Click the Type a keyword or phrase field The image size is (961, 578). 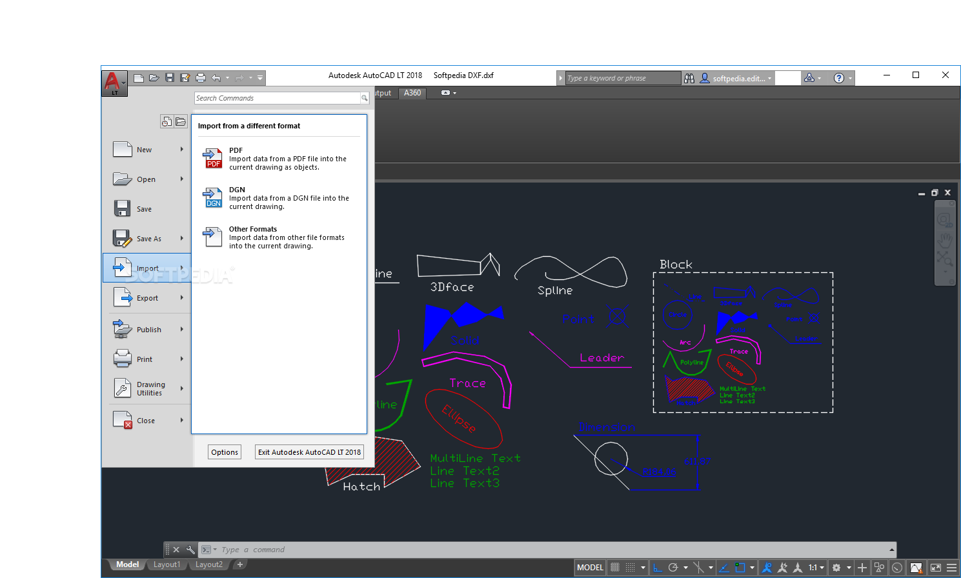coord(623,78)
